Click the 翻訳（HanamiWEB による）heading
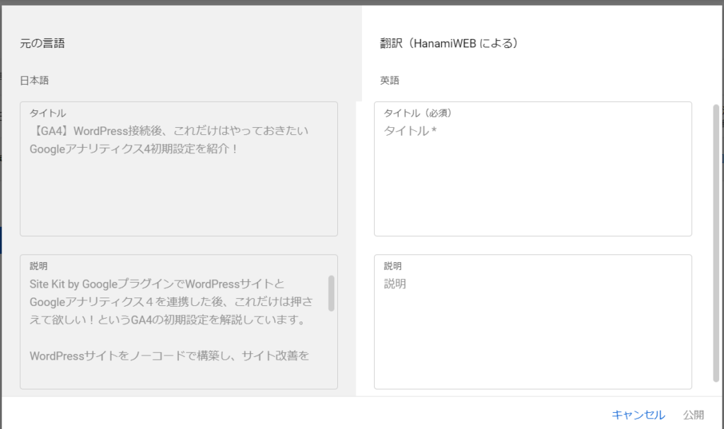724x429 pixels. click(450, 43)
